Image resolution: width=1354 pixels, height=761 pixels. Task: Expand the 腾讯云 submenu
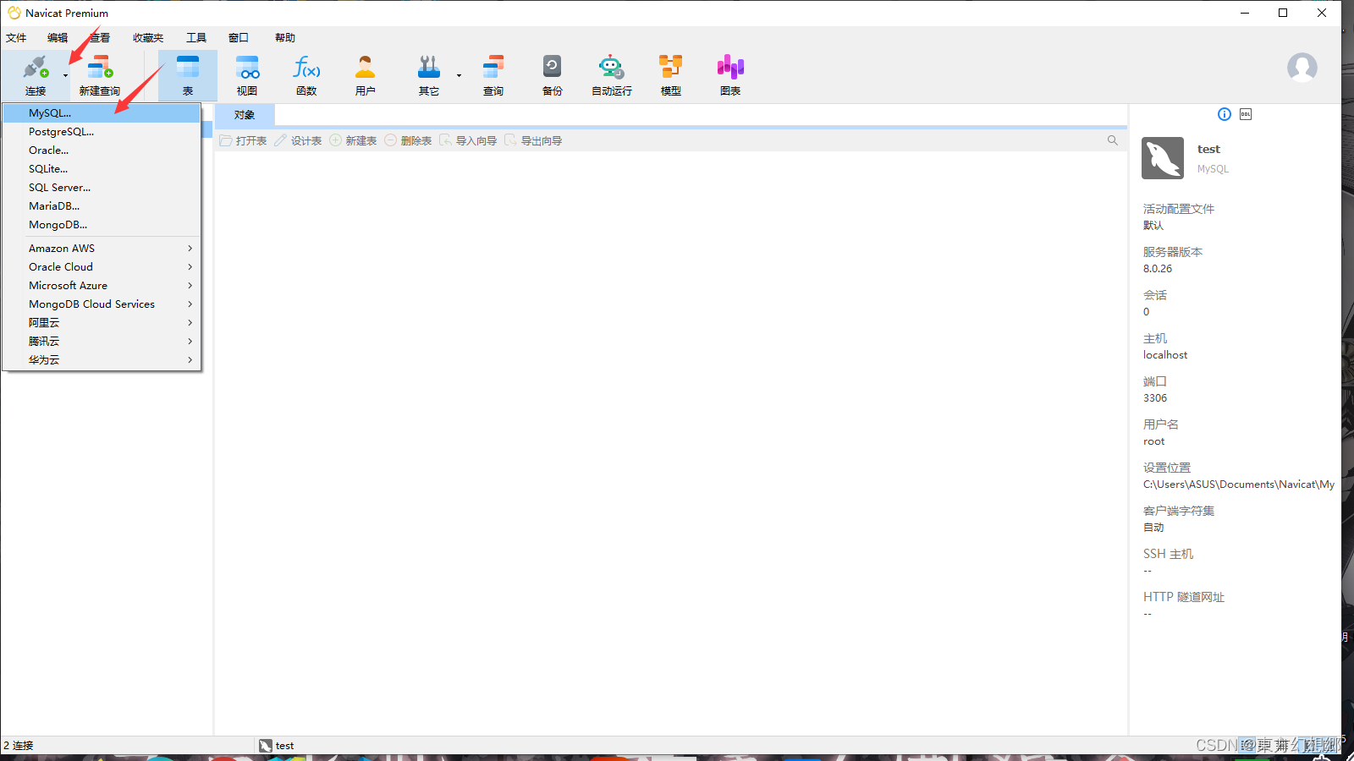pos(102,342)
